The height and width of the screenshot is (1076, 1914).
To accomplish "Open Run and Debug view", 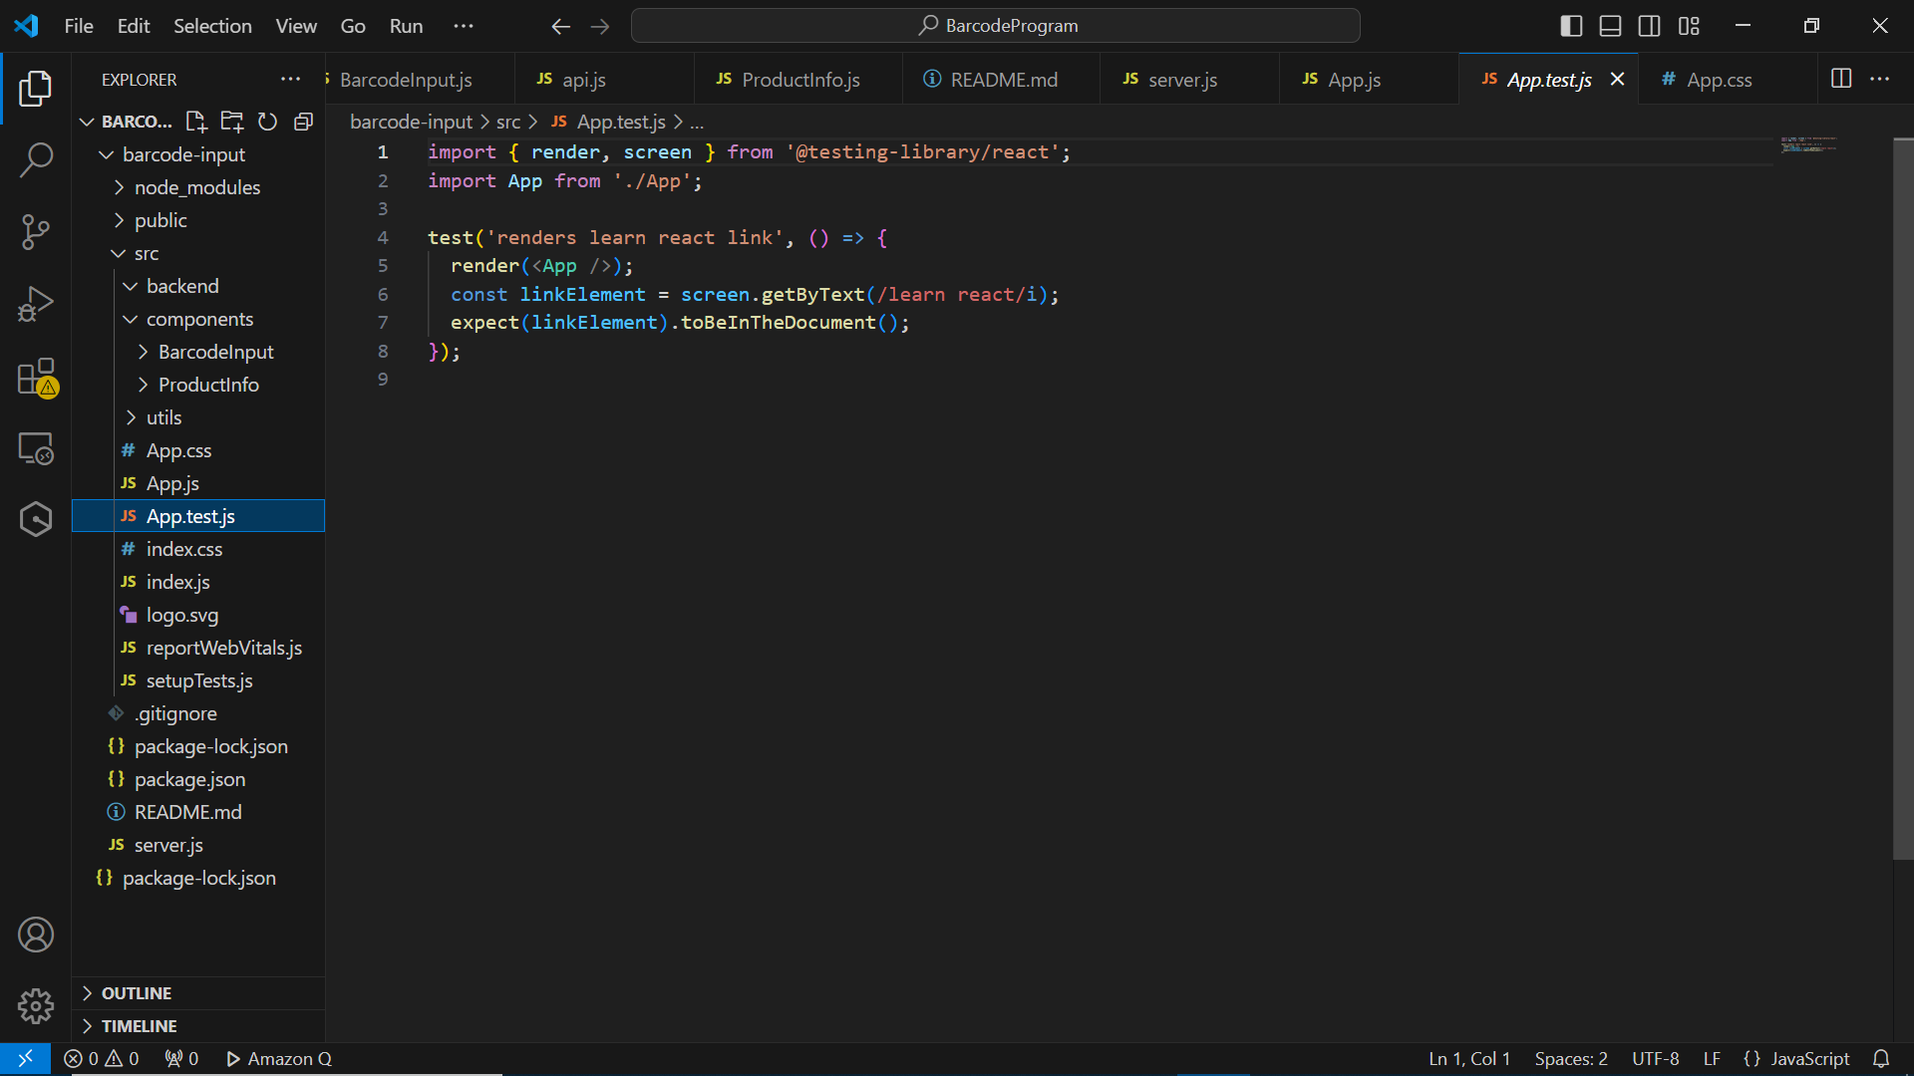I will (36, 304).
